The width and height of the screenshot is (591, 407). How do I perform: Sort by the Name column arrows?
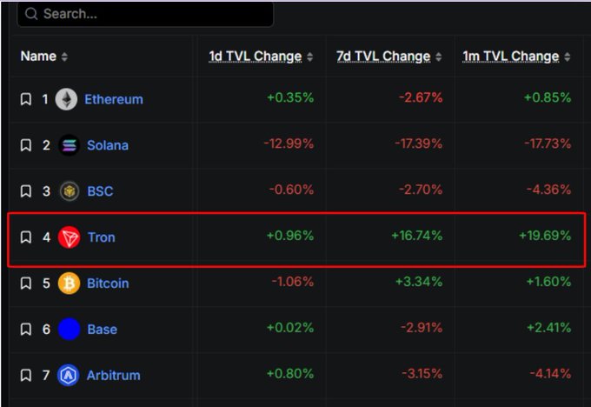64,57
